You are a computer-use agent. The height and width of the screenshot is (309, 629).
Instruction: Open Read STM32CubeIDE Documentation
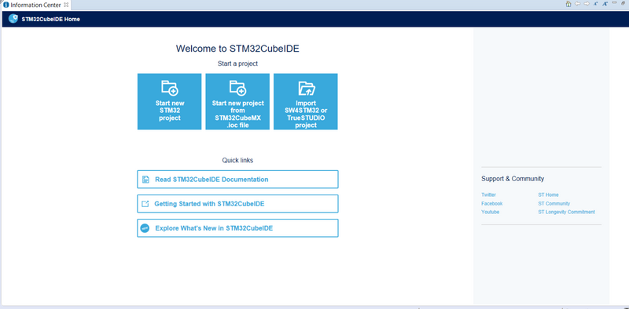(237, 180)
